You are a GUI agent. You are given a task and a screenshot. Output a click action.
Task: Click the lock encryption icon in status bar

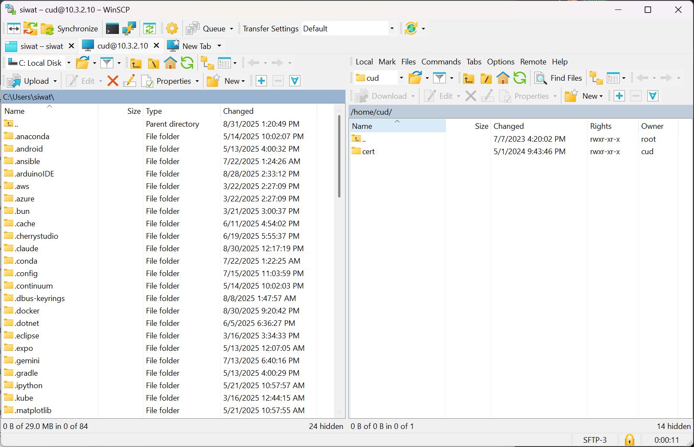[x=630, y=440]
